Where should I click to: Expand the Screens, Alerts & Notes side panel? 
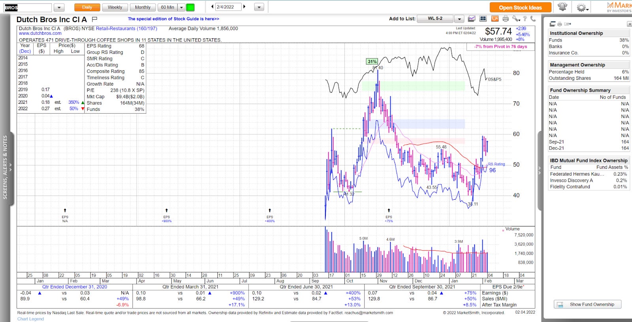(7, 168)
